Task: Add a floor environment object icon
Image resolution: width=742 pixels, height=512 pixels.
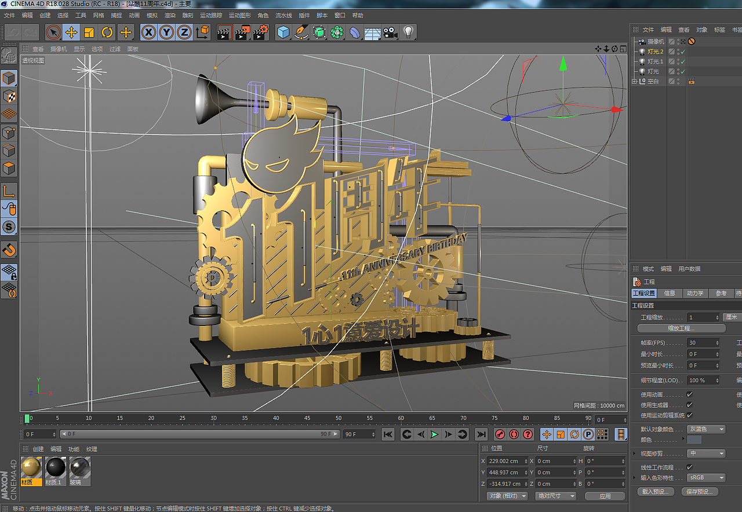Action: point(372,32)
